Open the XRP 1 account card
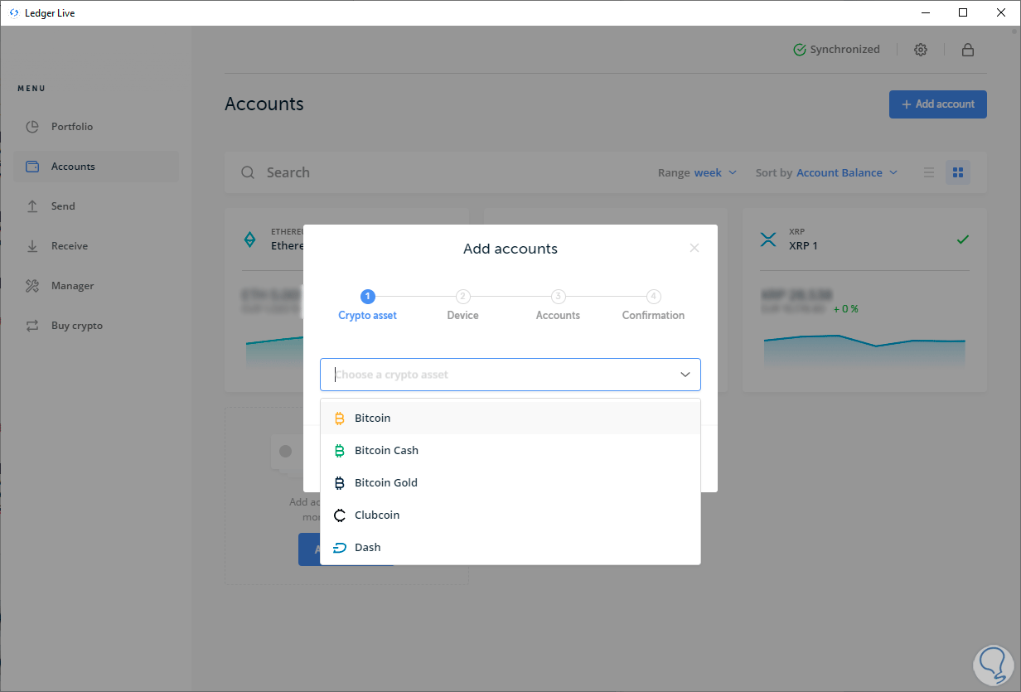The height and width of the screenshot is (692, 1021). pos(864,300)
